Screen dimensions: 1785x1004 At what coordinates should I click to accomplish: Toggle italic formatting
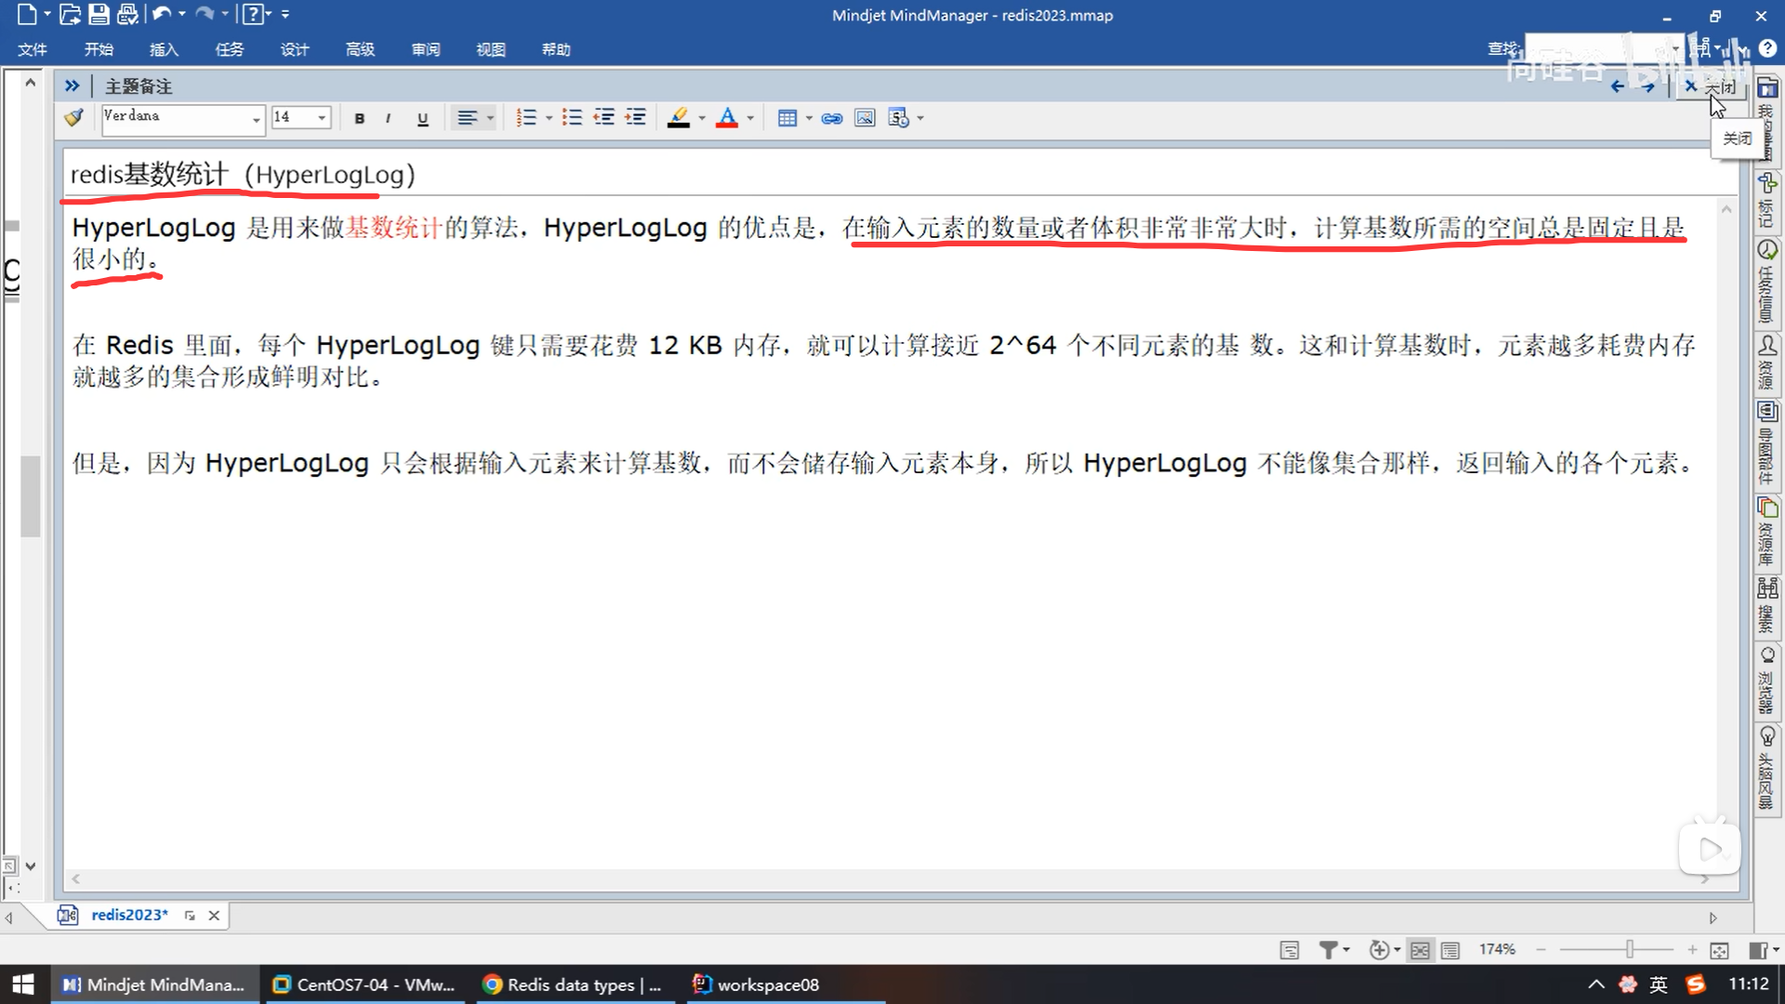tap(388, 118)
